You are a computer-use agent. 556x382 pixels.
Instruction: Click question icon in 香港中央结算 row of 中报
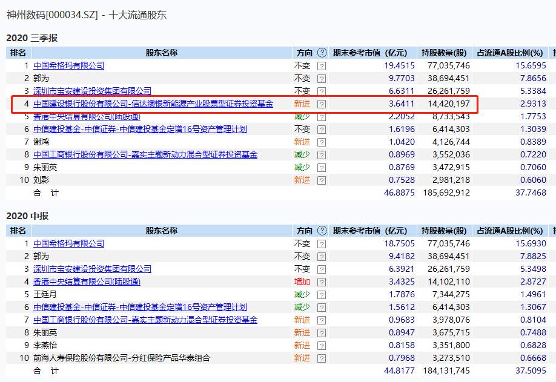pos(322,282)
